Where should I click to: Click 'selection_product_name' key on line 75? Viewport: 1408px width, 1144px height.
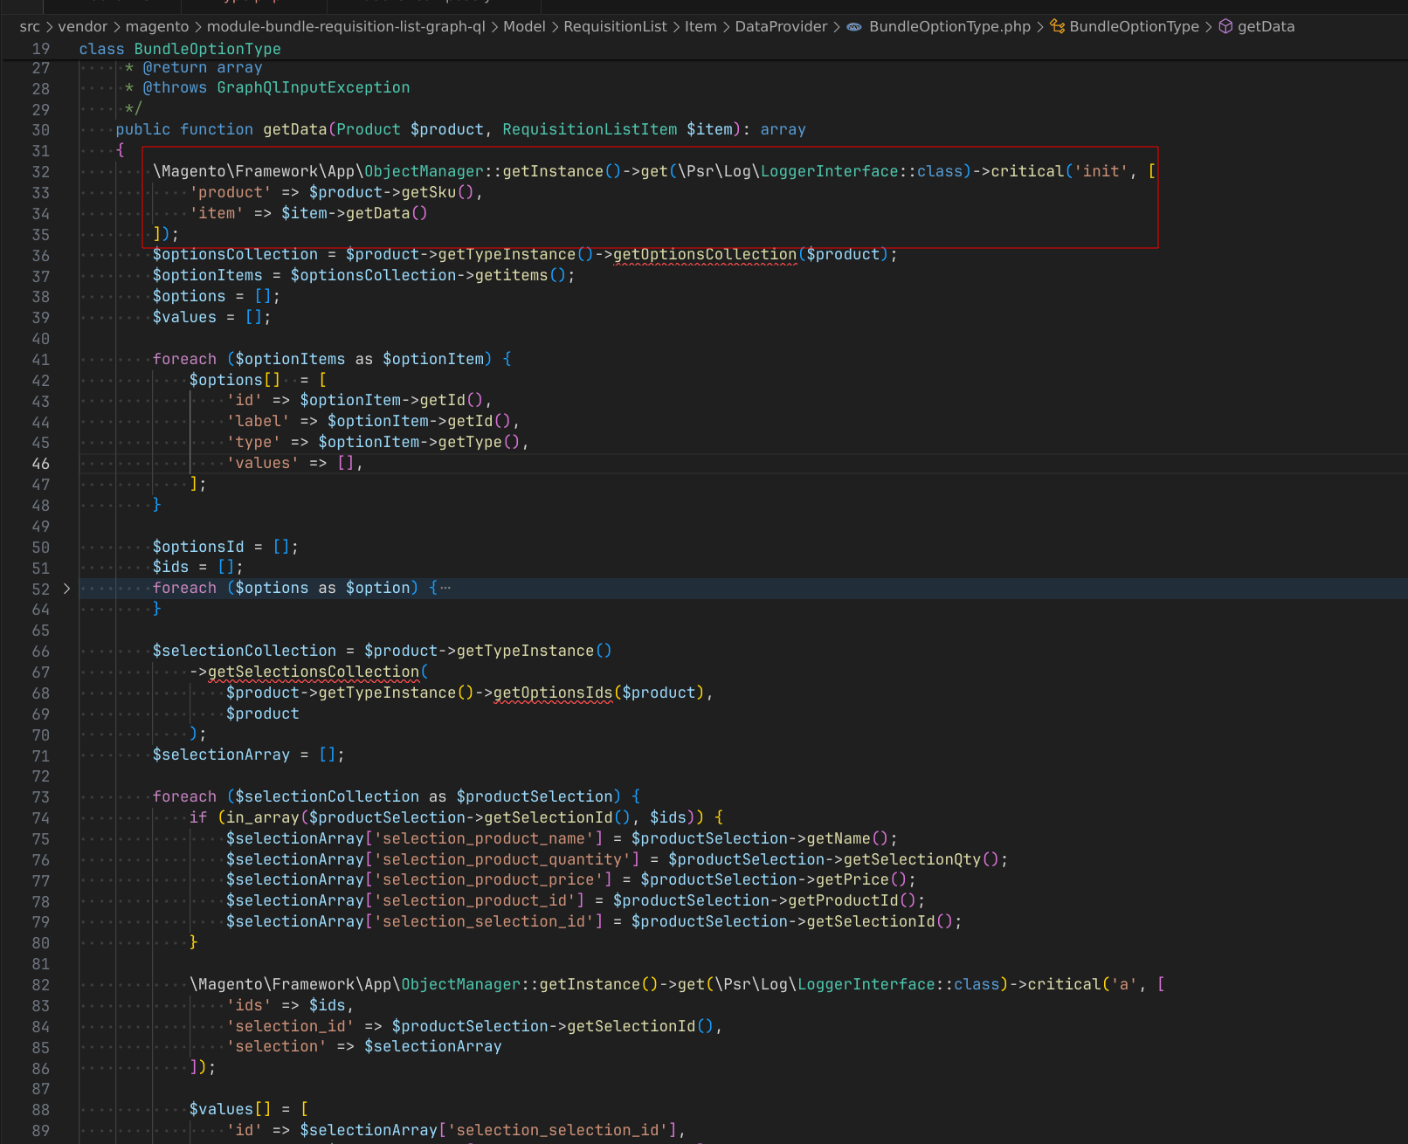484,838
